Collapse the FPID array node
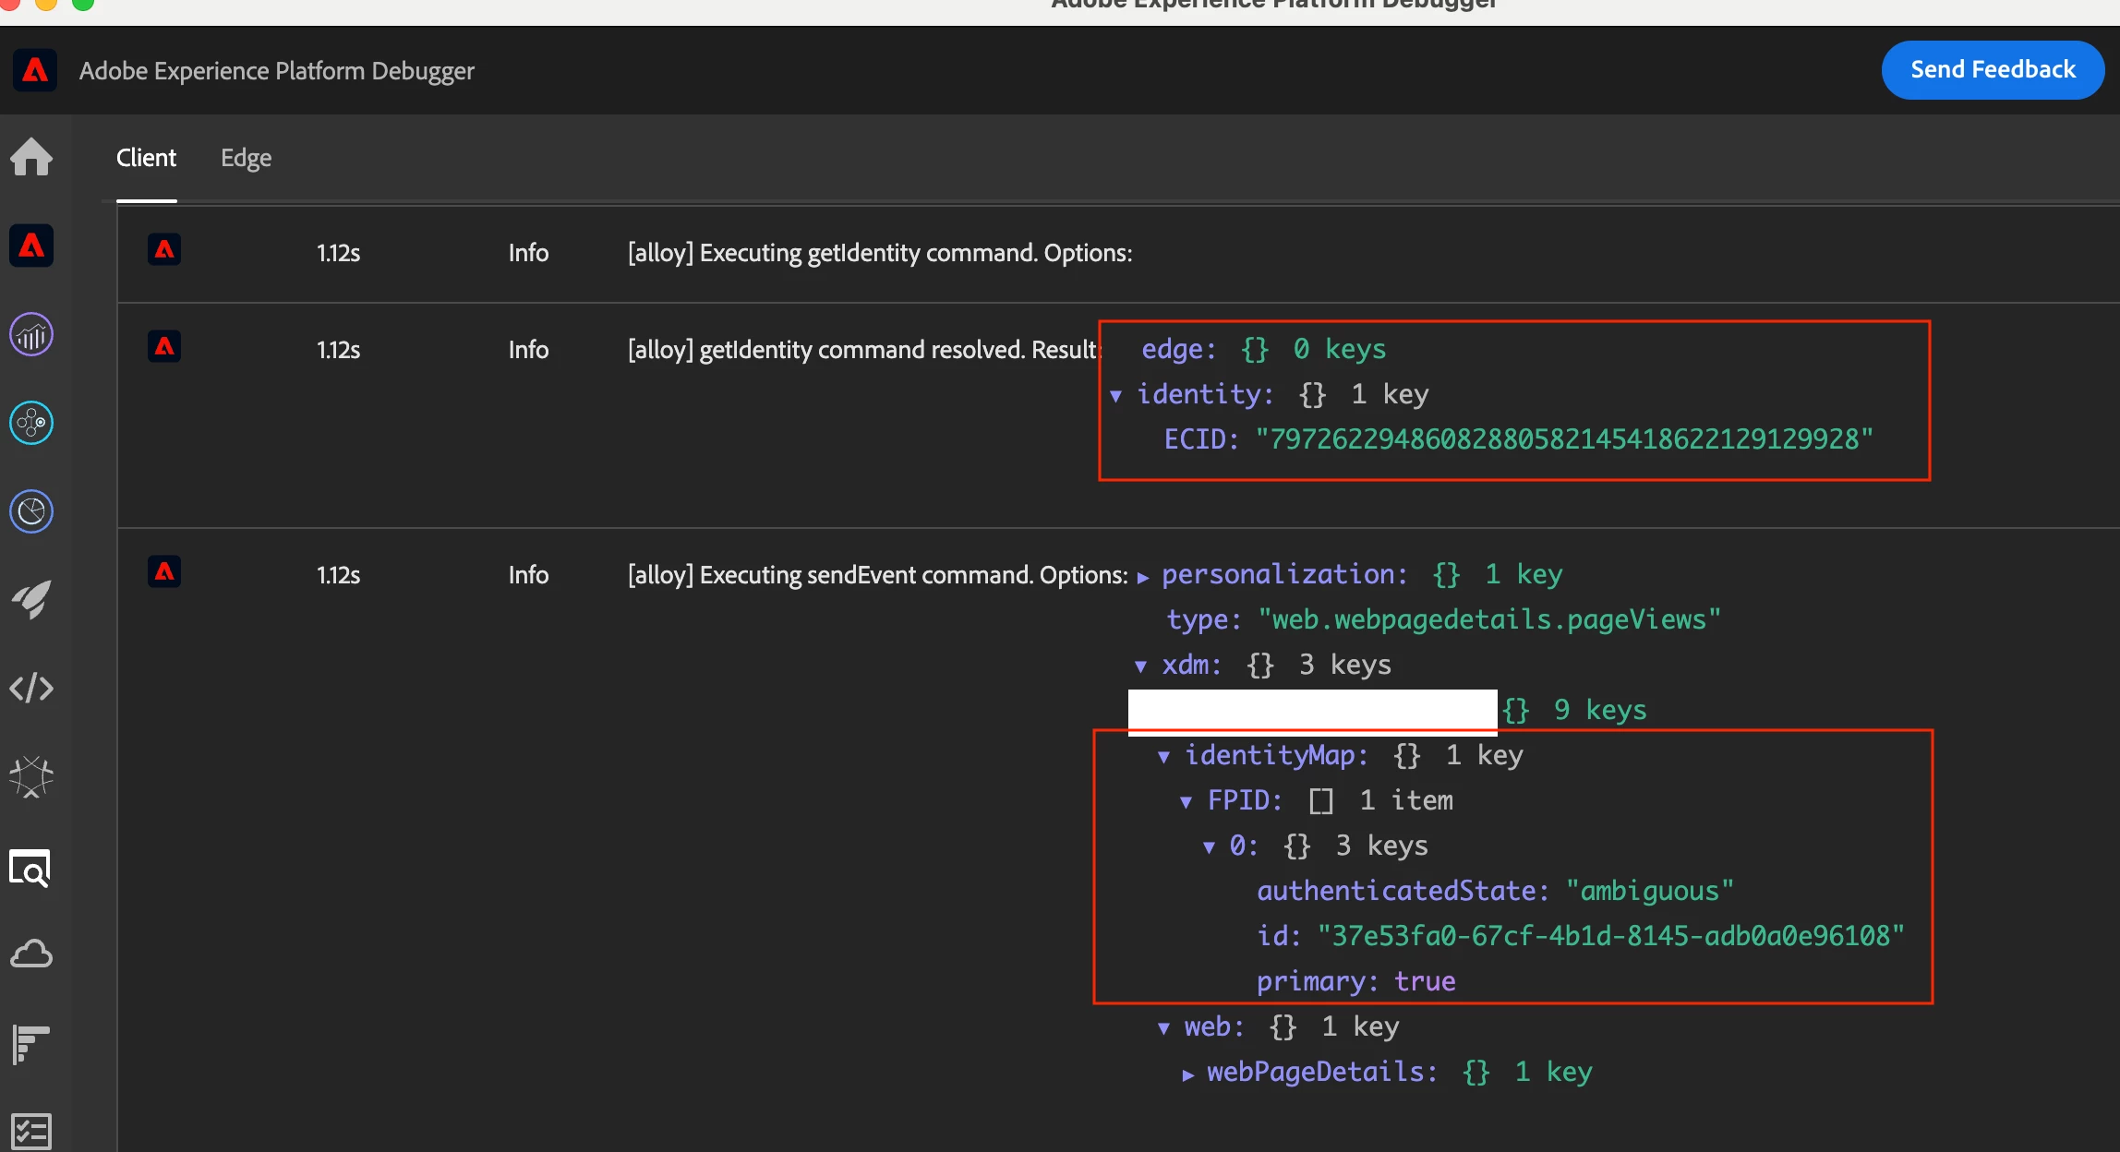Screen dimensions: 2120x1152 [x=1186, y=802]
